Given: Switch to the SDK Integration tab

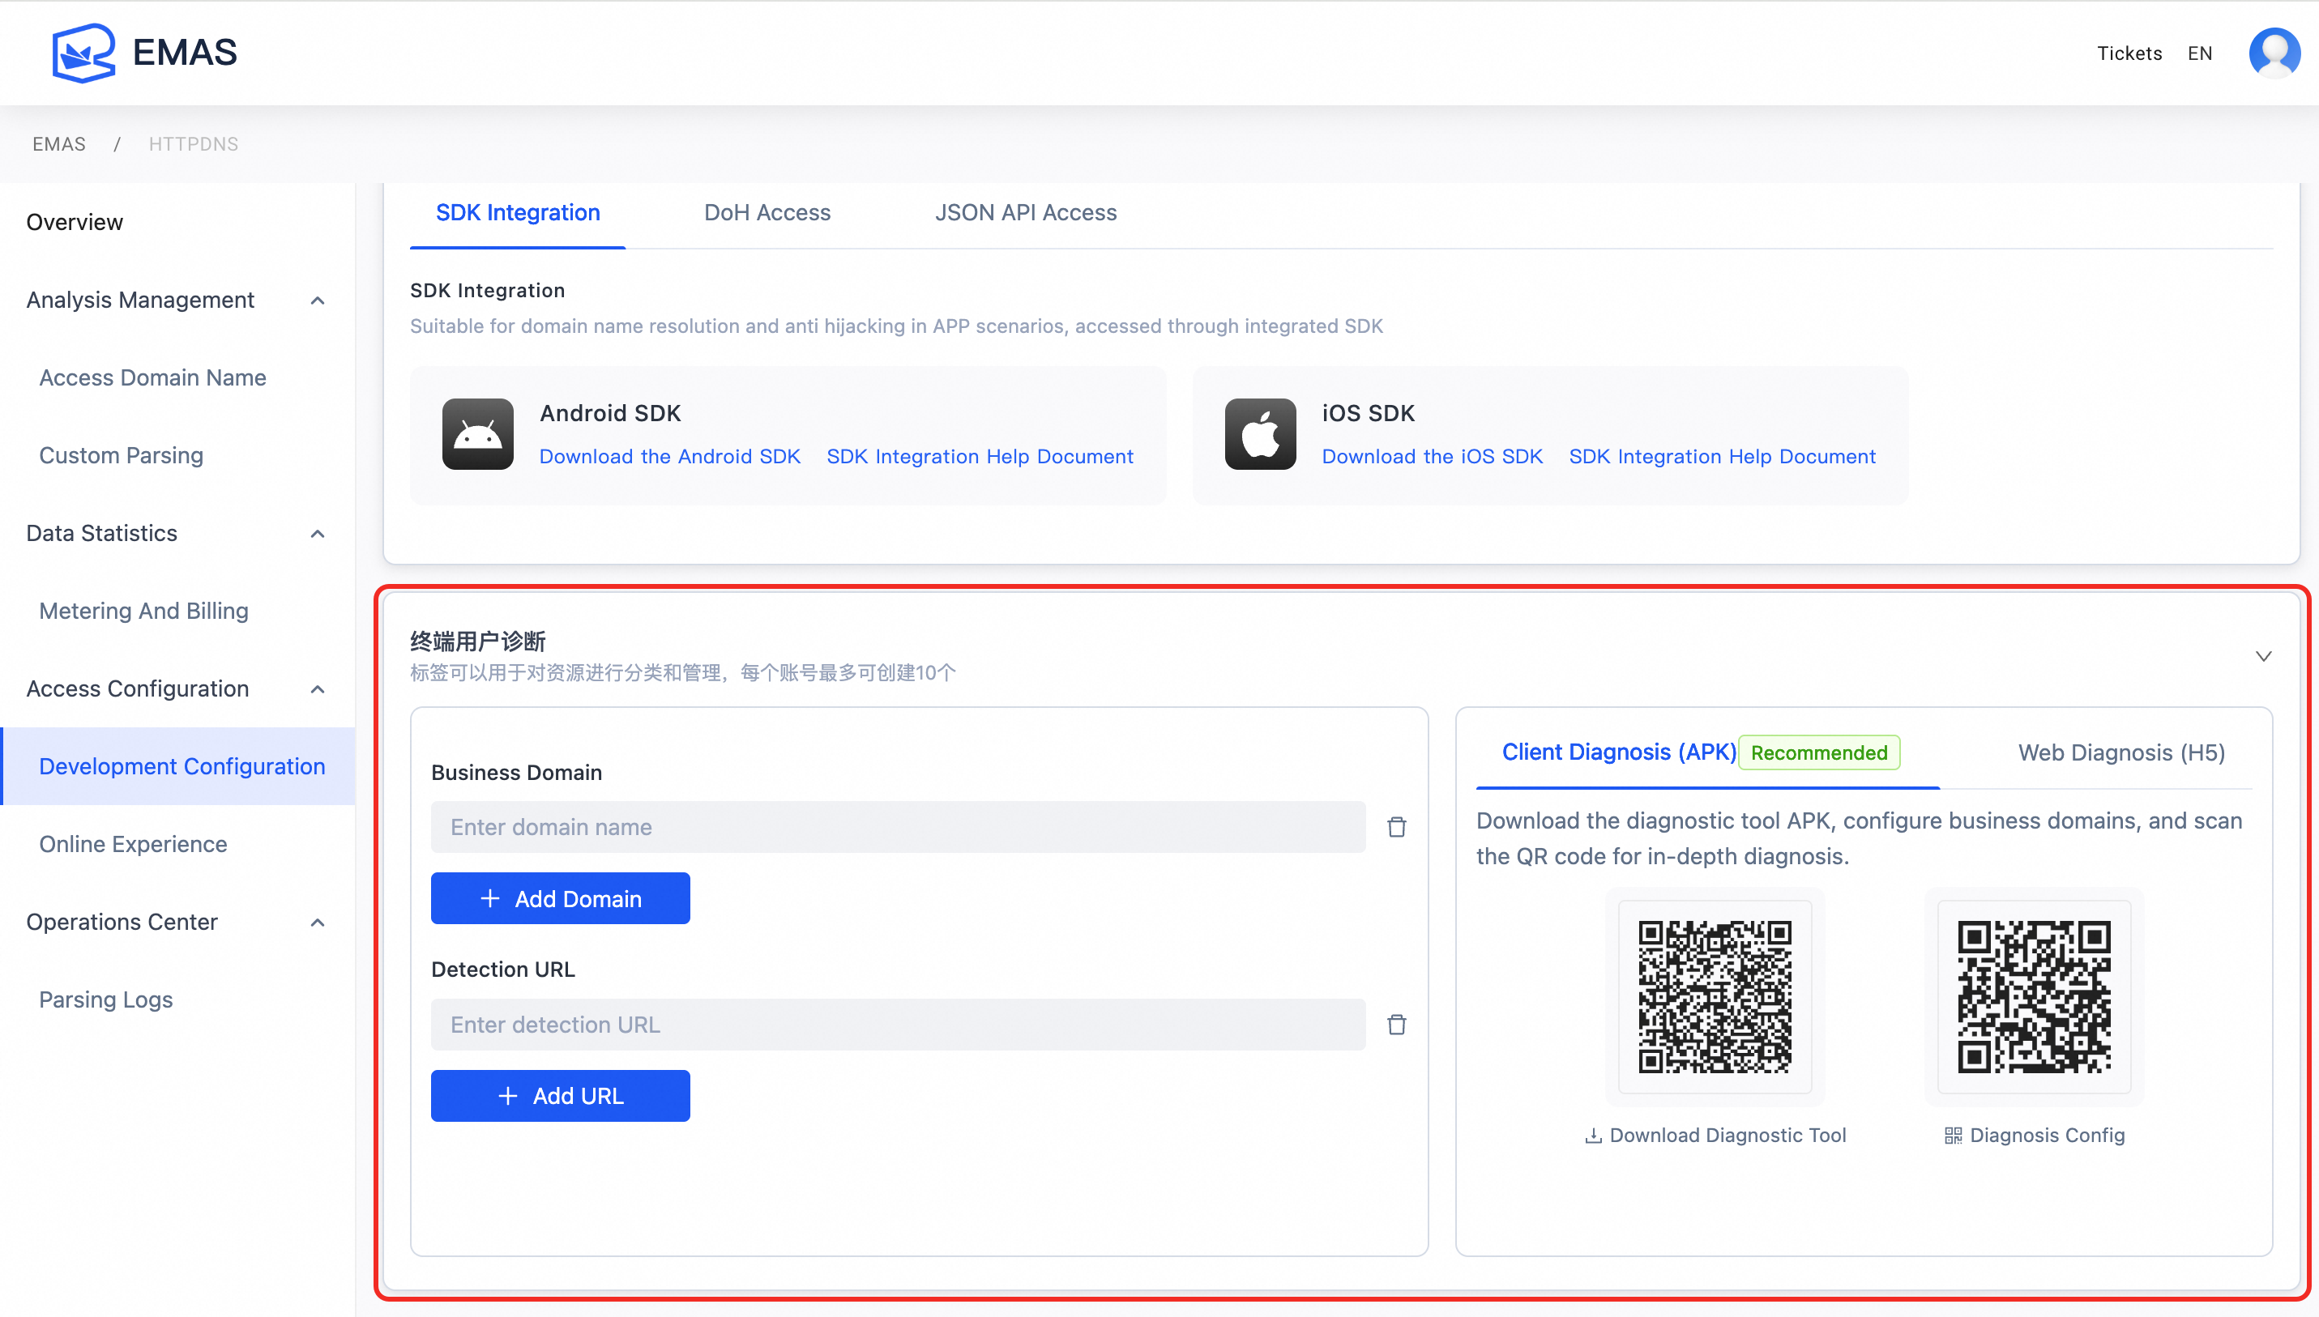Looking at the screenshot, I should [x=518, y=214].
